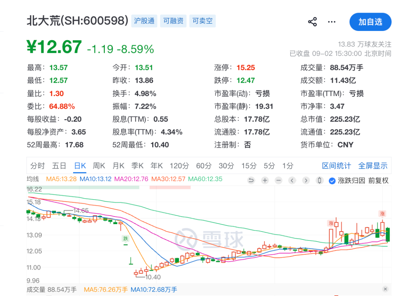The image size is (403, 296).
Task: Click the share icon
Action: [x=312, y=22]
